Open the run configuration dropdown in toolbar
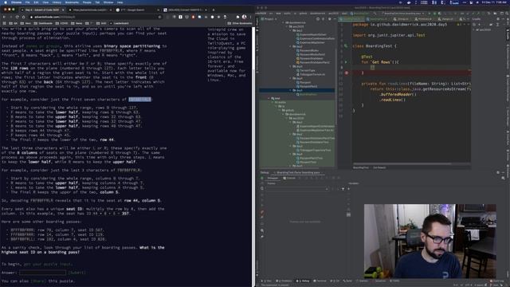 (x=403, y=14)
